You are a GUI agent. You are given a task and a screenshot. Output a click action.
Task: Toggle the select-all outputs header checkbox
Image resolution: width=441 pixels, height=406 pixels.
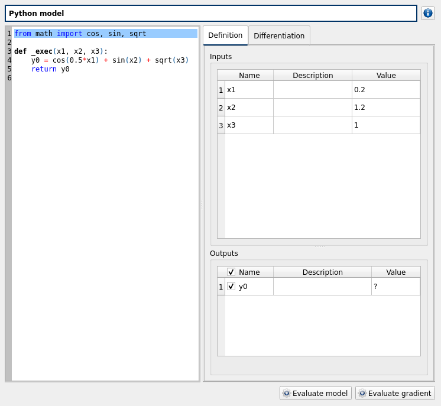click(231, 272)
